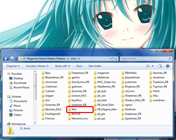The image size is (176, 140).
Task: Click the Search chars input field
Action: [144, 58]
